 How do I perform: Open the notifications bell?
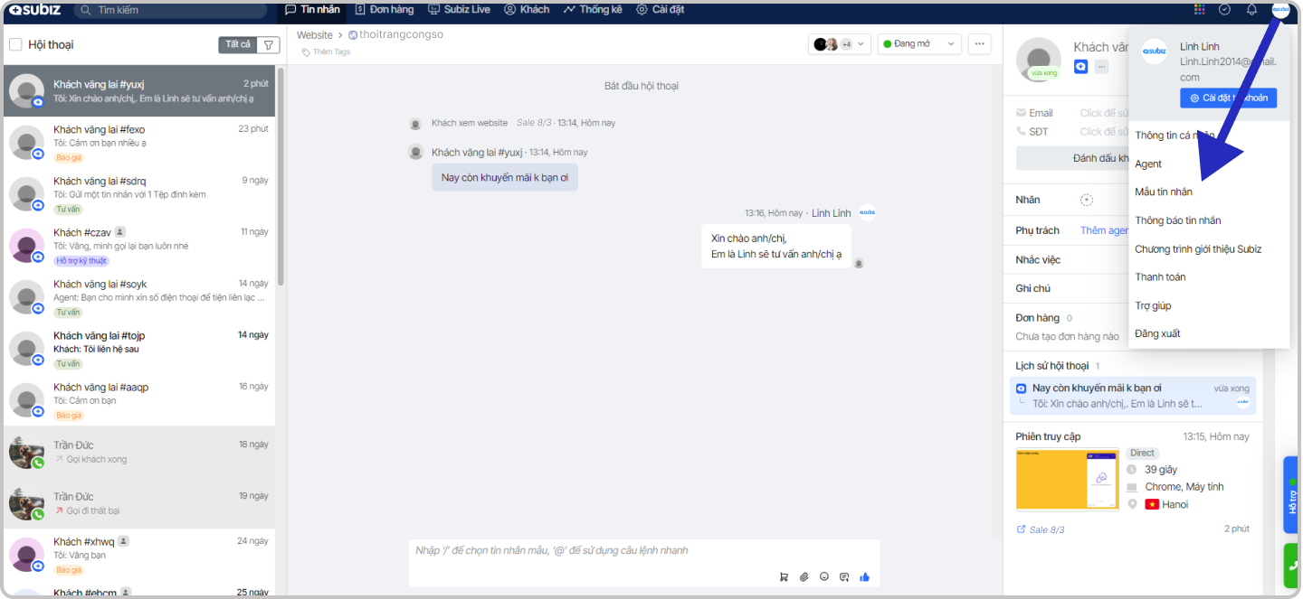click(x=1251, y=10)
